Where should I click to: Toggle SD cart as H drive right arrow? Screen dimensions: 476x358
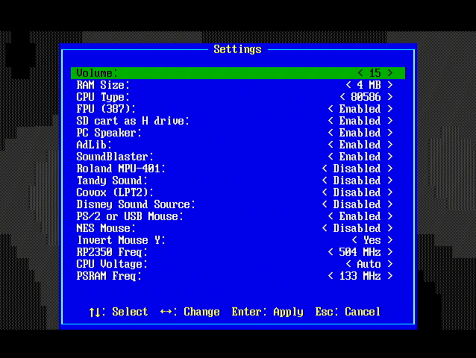[390, 121]
